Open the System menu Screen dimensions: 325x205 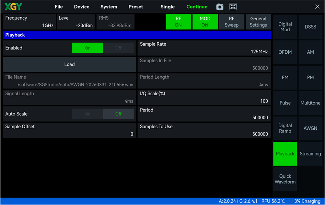pos(108,7)
